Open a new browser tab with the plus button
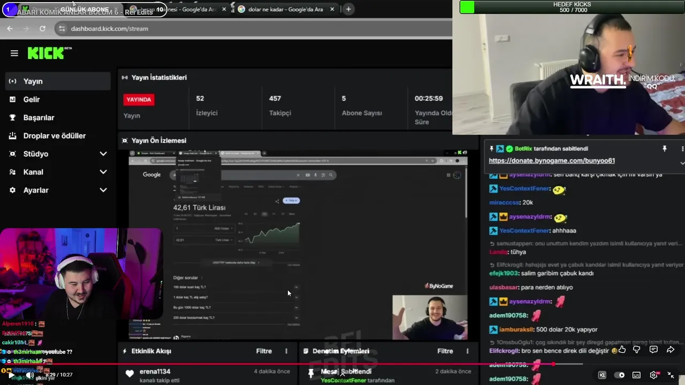The height and width of the screenshot is (385, 685). (348, 9)
